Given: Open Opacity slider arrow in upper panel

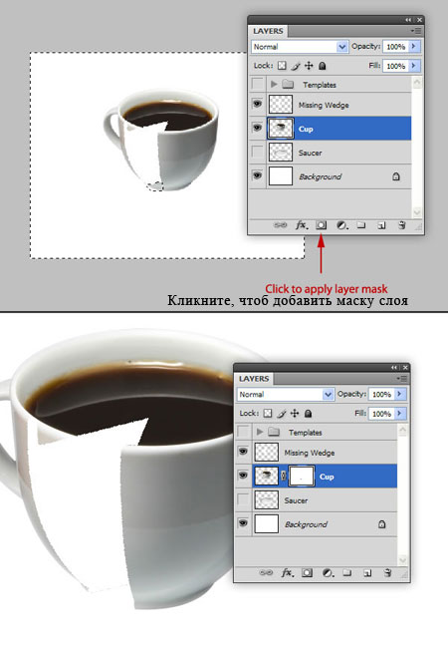Looking at the screenshot, I should pos(414,47).
